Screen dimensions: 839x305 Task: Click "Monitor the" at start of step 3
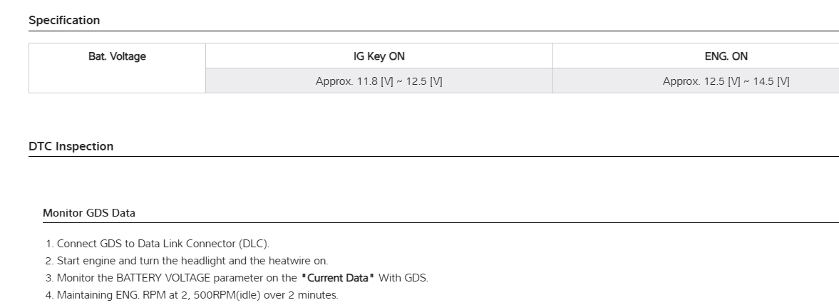[x=83, y=278]
